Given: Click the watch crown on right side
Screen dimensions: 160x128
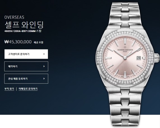Looking at the screenshot, I should pos(157,58).
